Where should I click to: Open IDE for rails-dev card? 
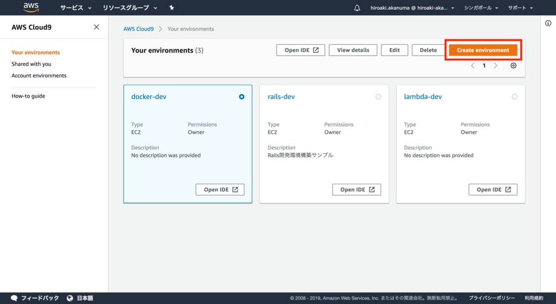(x=357, y=190)
